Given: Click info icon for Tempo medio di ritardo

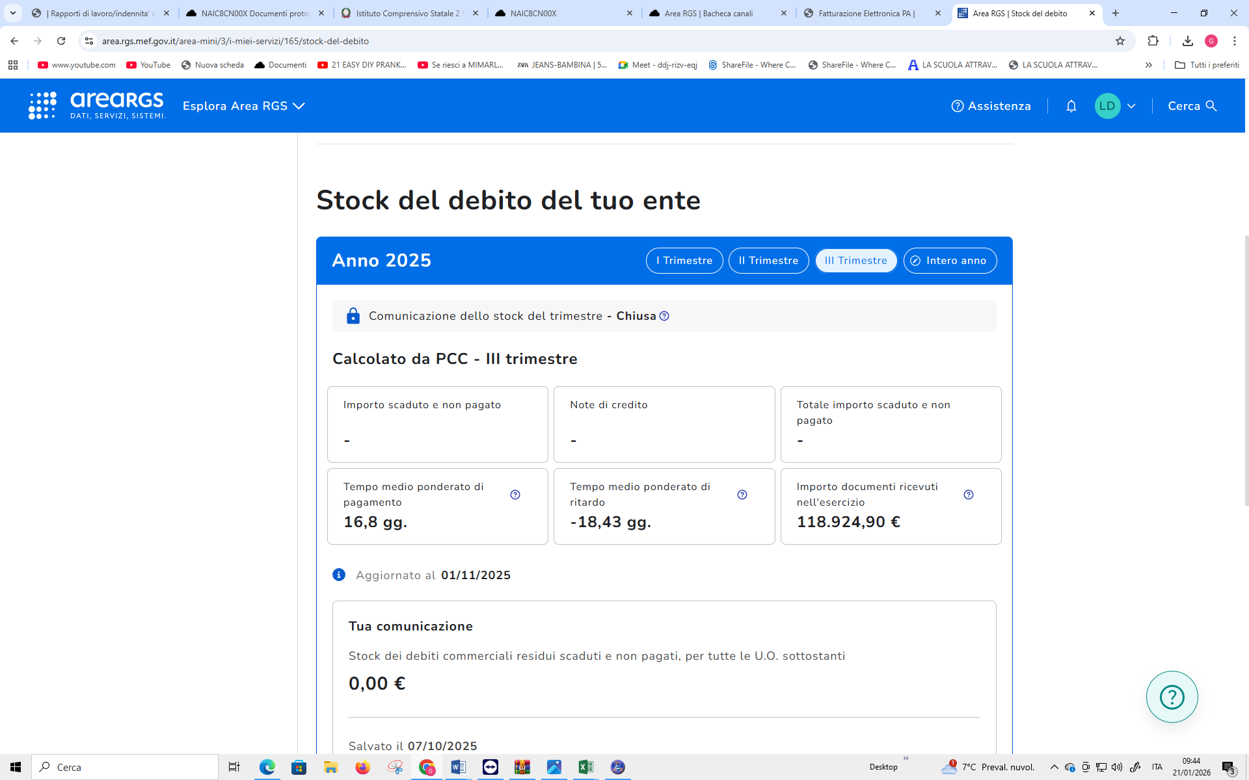Looking at the screenshot, I should [x=742, y=495].
